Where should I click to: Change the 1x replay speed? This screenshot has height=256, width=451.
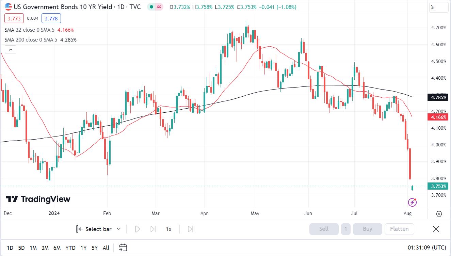pos(168,229)
